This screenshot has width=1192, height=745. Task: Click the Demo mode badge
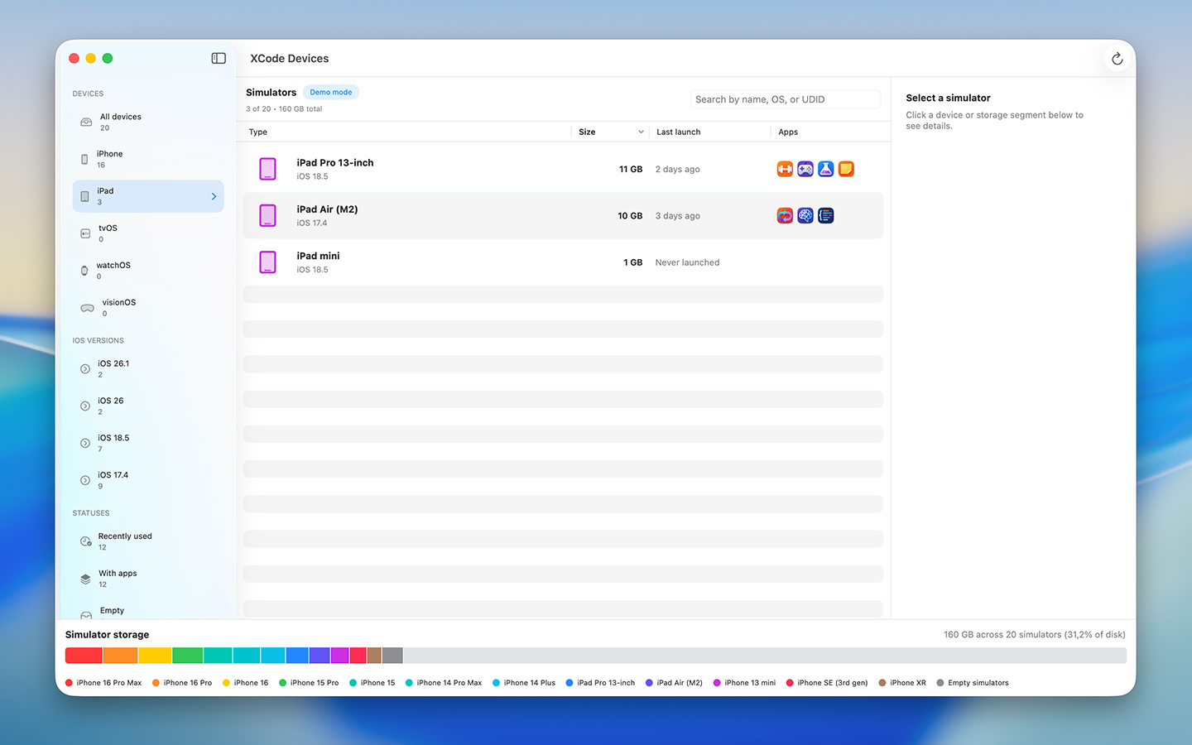point(330,92)
